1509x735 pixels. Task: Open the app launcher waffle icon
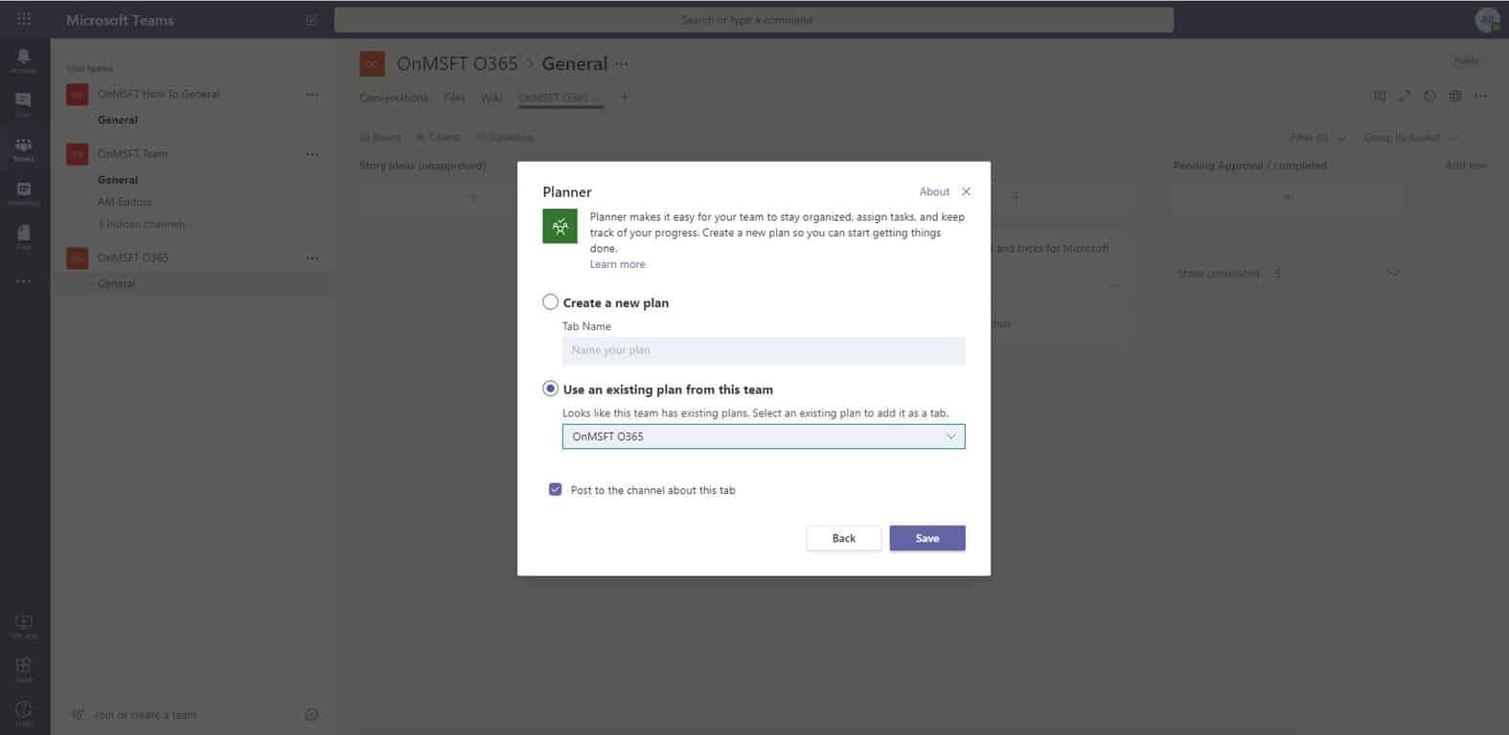pyautogui.click(x=24, y=19)
